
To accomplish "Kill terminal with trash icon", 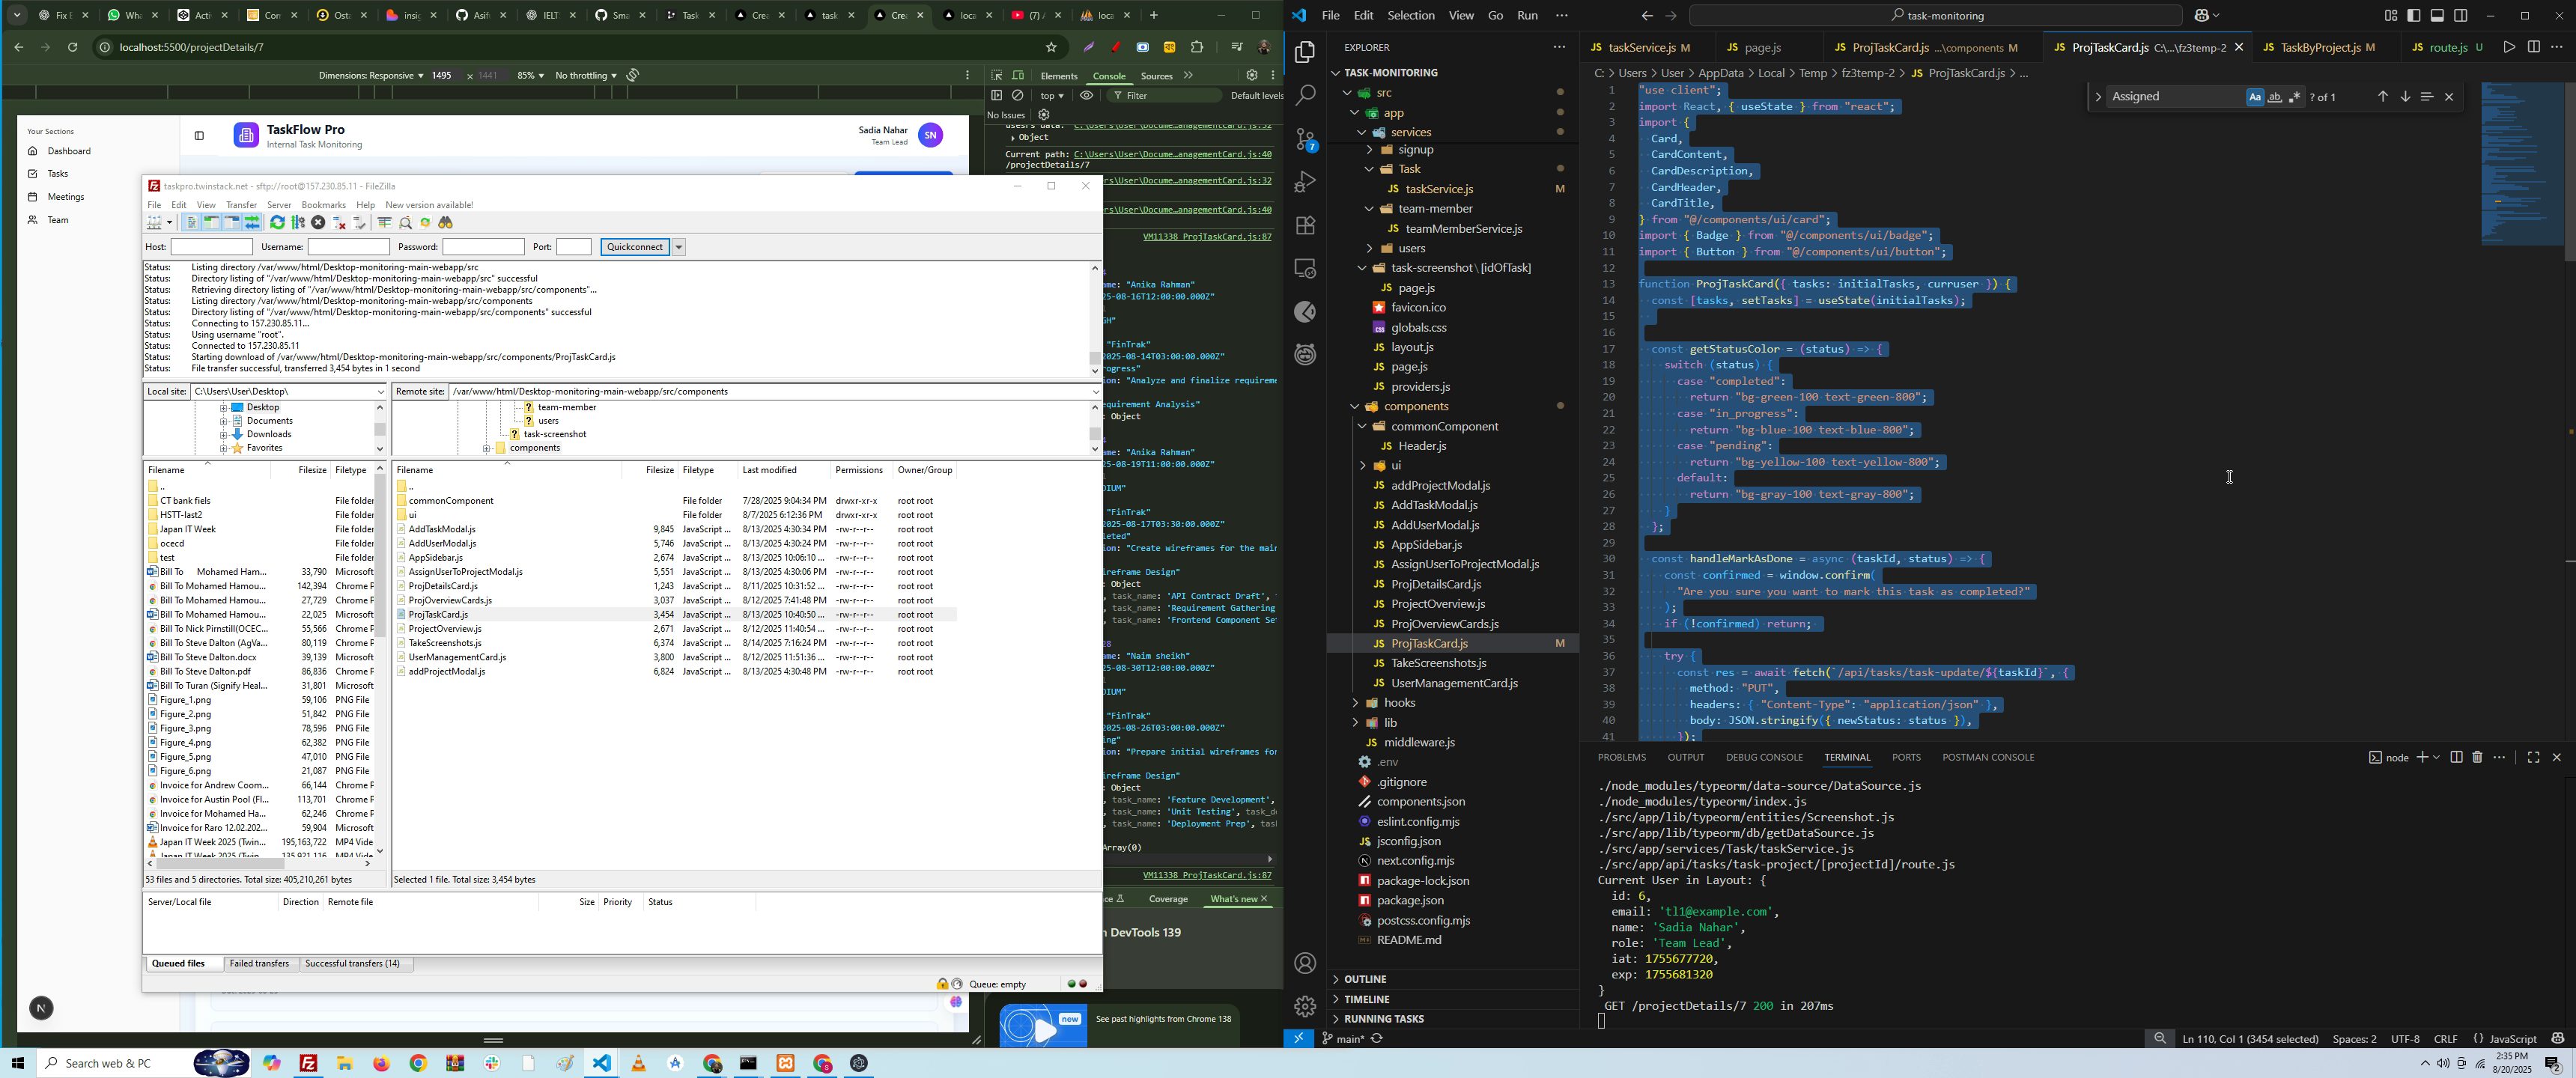I will pos(2477,757).
